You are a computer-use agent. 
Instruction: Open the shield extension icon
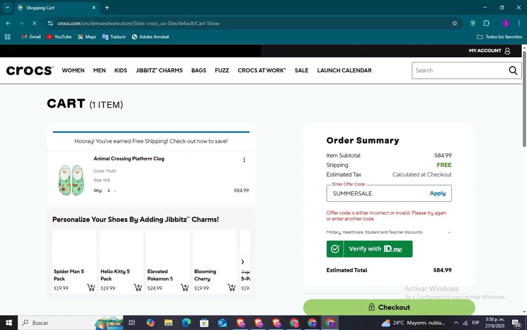pos(473,23)
